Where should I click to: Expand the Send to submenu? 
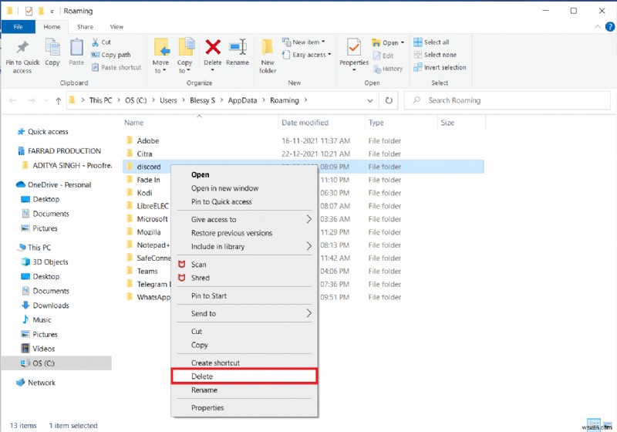click(x=244, y=313)
